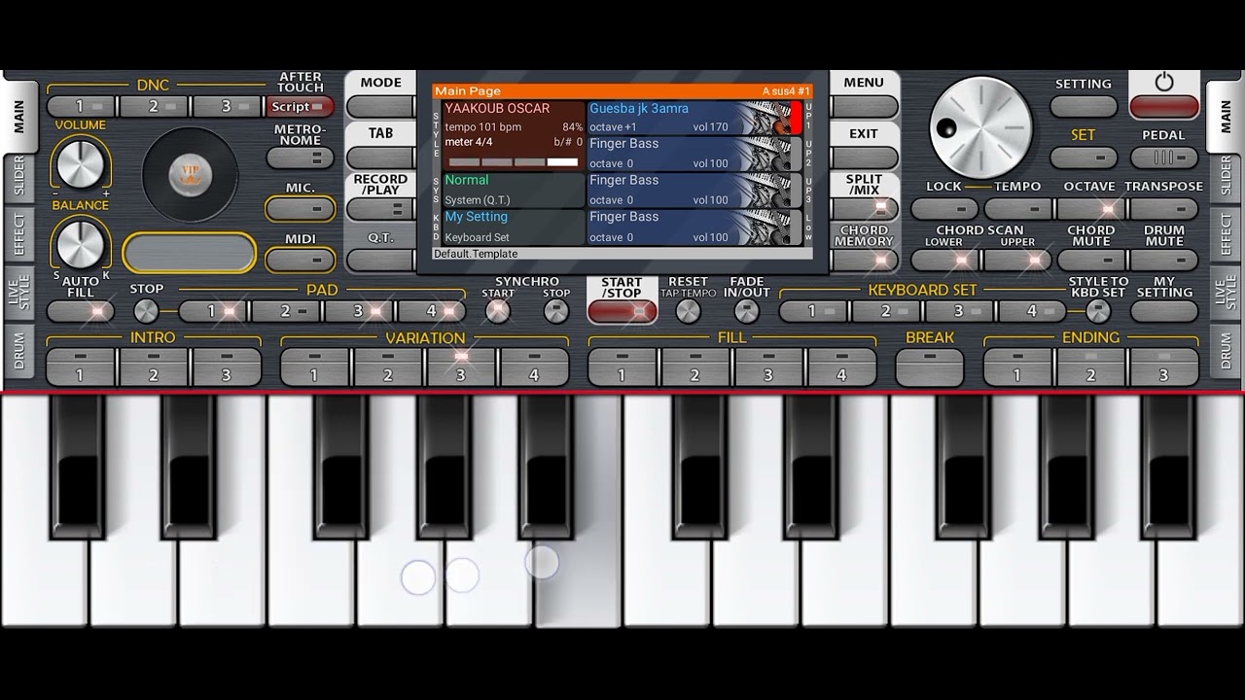The width and height of the screenshot is (1245, 700).
Task: Turn the large tempo dial
Action: click(x=980, y=127)
